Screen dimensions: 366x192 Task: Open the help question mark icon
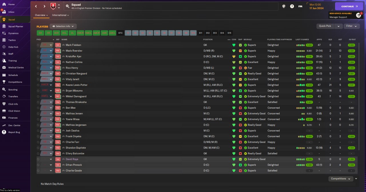tap(292, 6)
